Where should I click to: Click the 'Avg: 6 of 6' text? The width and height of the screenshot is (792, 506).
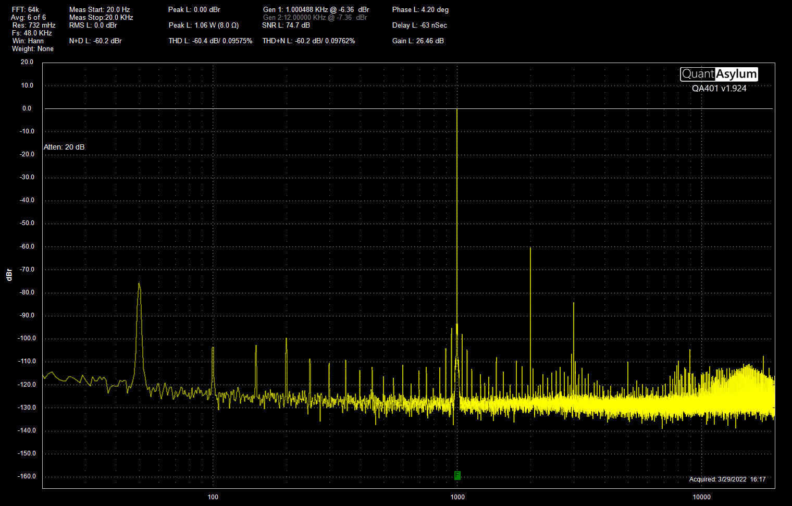pyautogui.click(x=29, y=17)
